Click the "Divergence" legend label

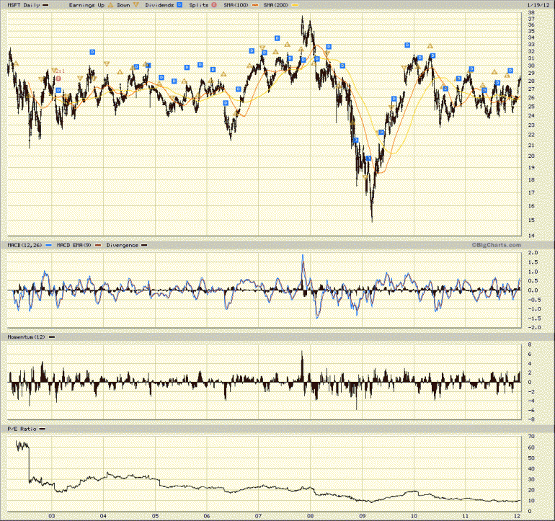(122, 245)
